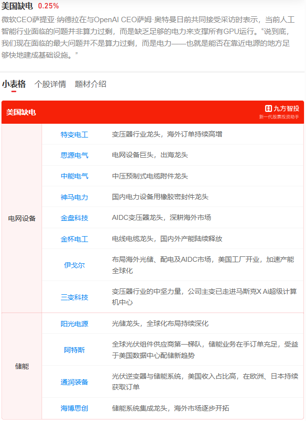Click the red 美国缺电 table header
306x421 pixels.
click(x=21, y=112)
